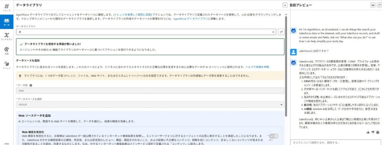Click the scrollbar up arrow in data panel
Viewport: 382px width, 145px height.
286,14
